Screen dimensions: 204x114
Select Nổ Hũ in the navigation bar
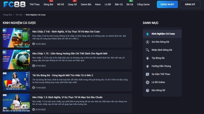[x=61, y=5]
